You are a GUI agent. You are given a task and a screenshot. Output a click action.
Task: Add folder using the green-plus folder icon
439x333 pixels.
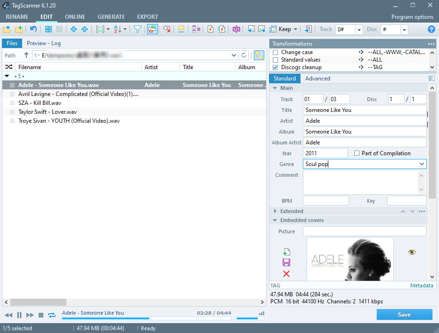click(19, 29)
